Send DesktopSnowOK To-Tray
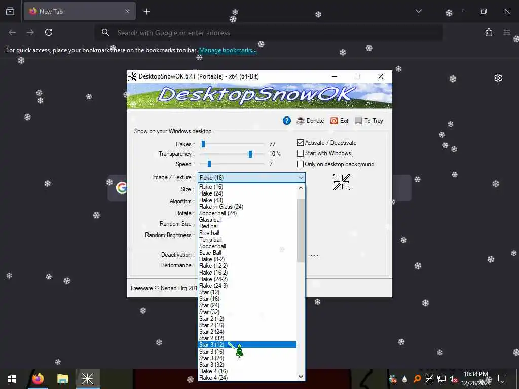Screen dimensions: 519x389 pos(369,121)
